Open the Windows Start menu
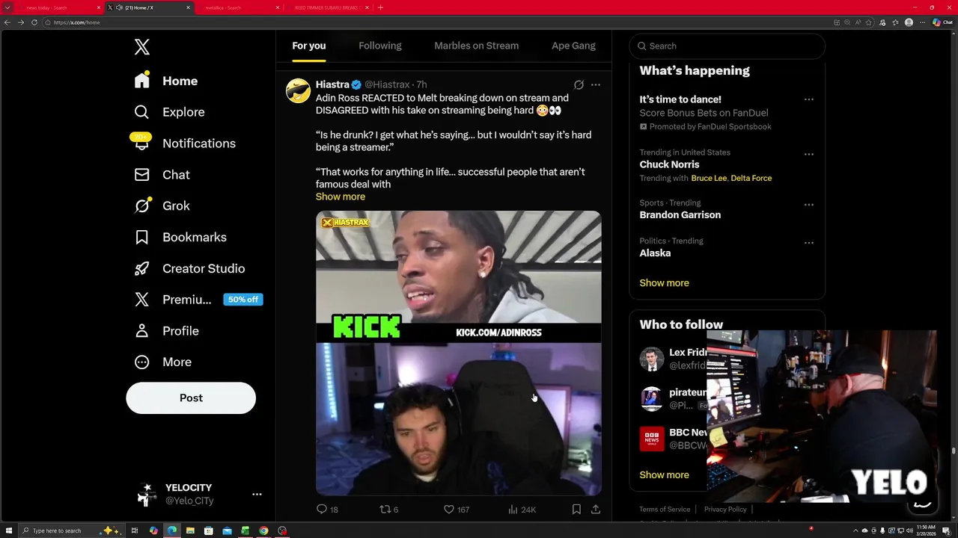The width and height of the screenshot is (958, 538). pos(9,531)
